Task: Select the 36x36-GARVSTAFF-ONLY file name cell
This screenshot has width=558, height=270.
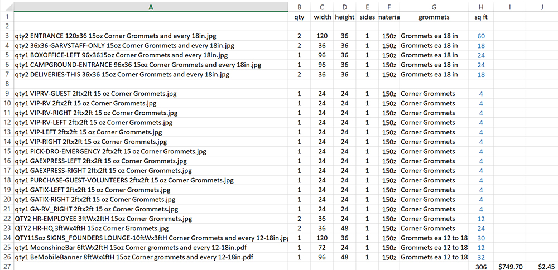Action: click(x=151, y=46)
